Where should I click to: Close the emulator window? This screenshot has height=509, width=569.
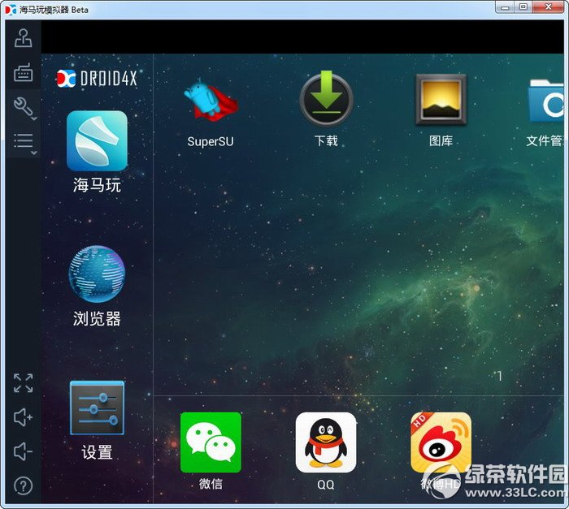[x=549, y=7]
